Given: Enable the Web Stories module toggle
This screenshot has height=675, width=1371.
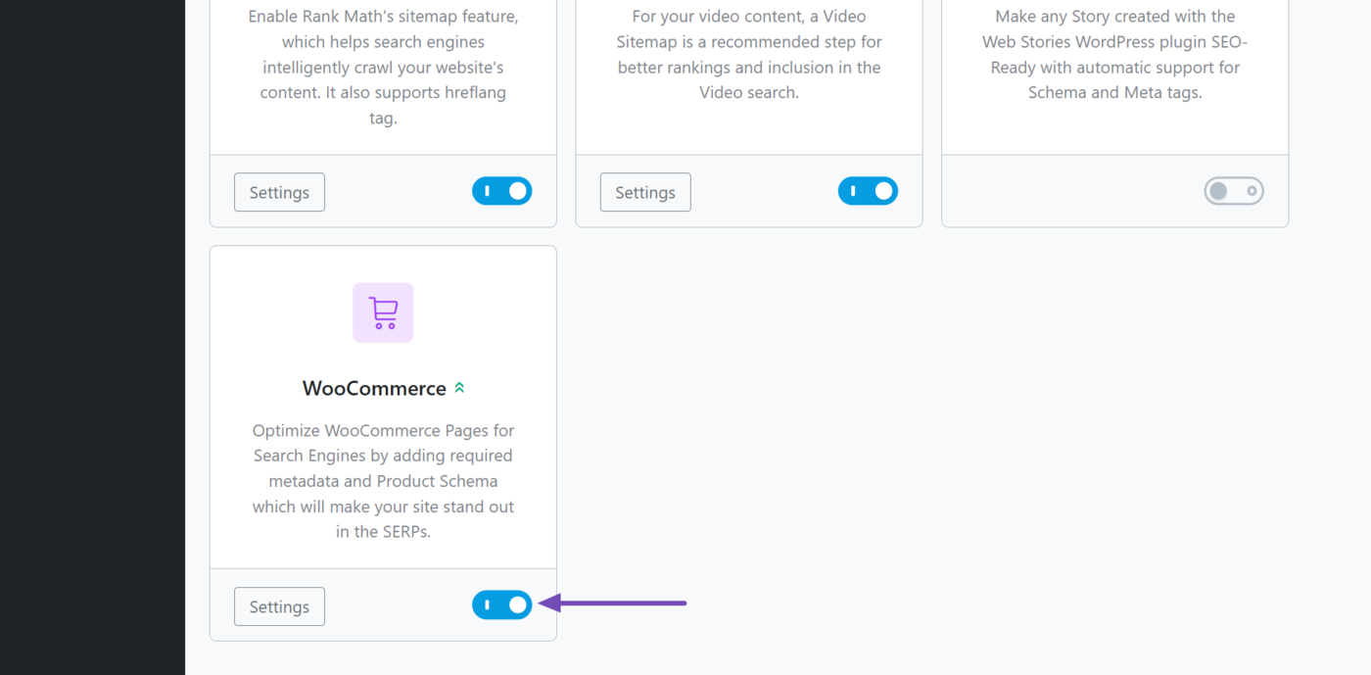Looking at the screenshot, I should [x=1233, y=190].
